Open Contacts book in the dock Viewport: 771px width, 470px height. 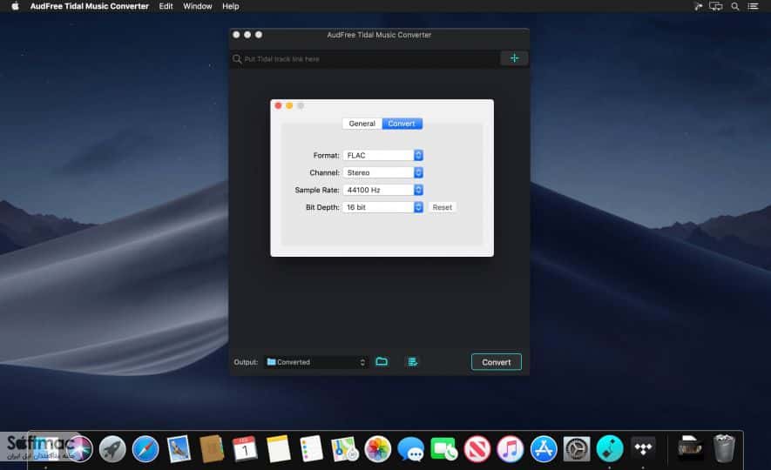(x=212, y=448)
